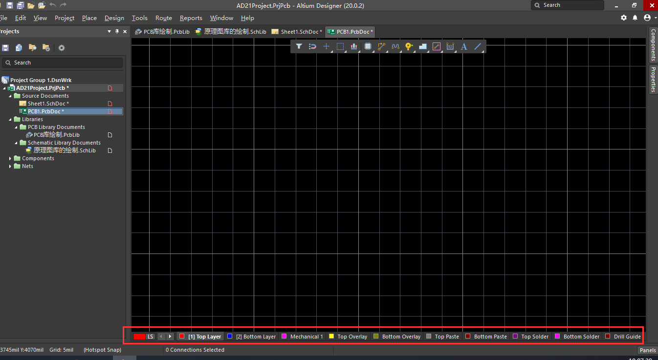
Task: Open the Components side panel
Action: click(x=653, y=44)
